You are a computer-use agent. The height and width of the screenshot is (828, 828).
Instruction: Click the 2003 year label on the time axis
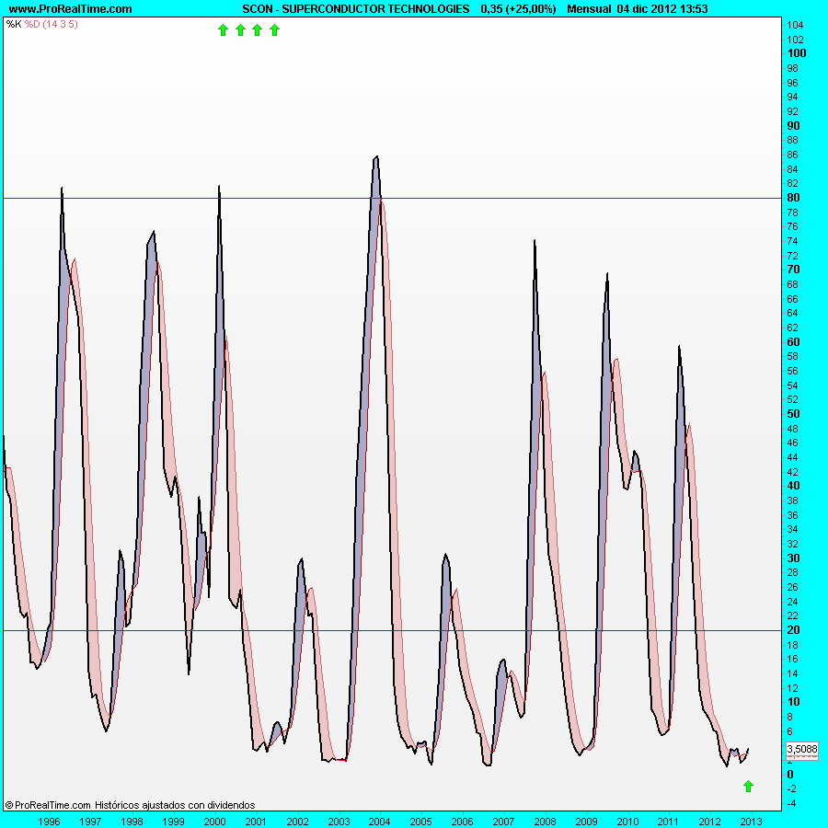tap(339, 822)
